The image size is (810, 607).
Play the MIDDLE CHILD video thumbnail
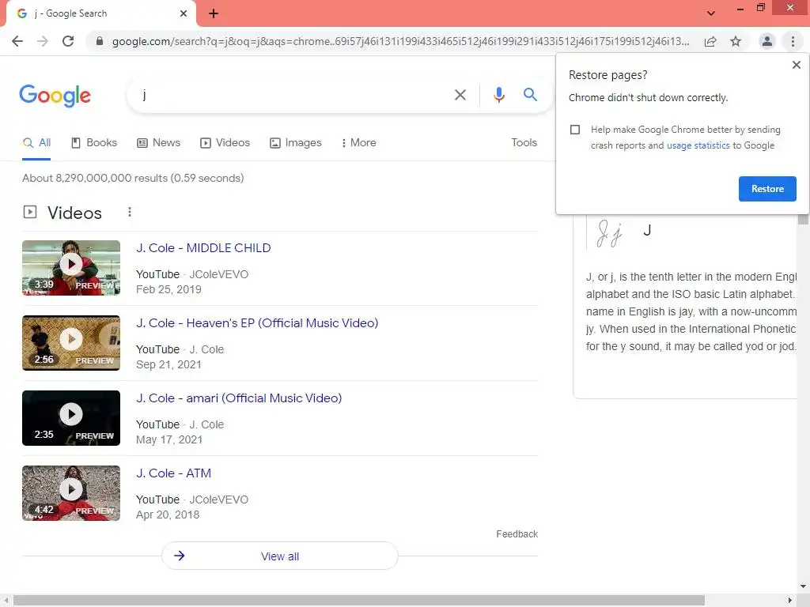(70, 268)
